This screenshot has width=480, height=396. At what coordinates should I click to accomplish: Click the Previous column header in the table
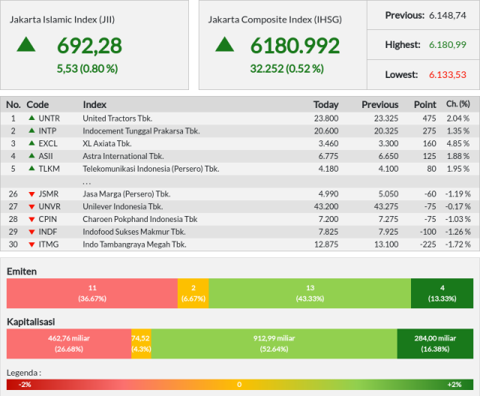click(x=380, y=105)
